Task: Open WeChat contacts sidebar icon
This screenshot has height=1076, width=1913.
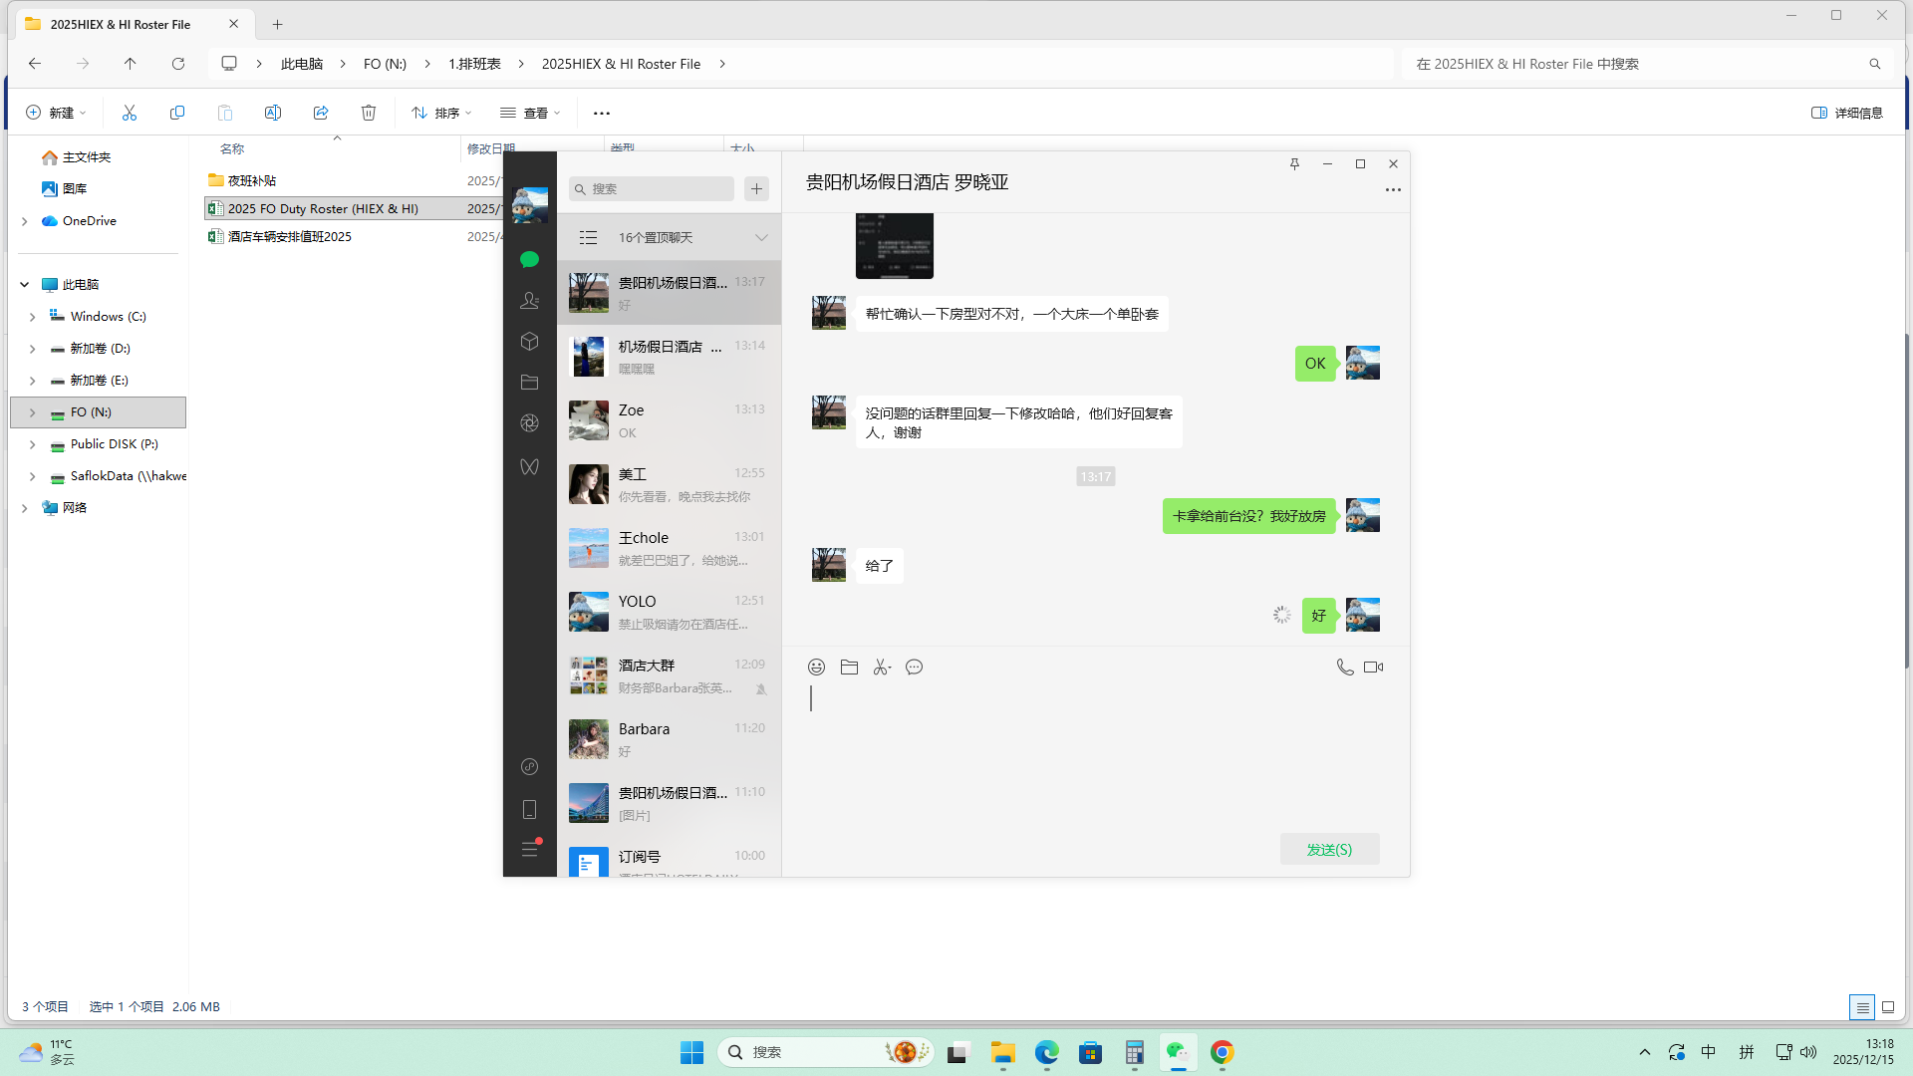Action: pyautogui.click(x=529, y=300)
